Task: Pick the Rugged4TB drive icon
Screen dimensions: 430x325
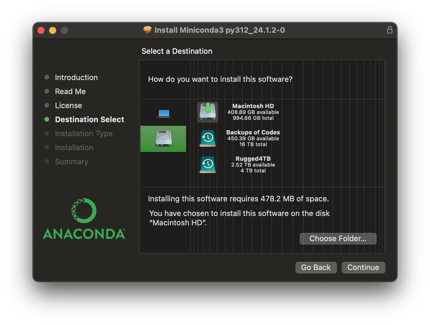Action: pos(208,165)
